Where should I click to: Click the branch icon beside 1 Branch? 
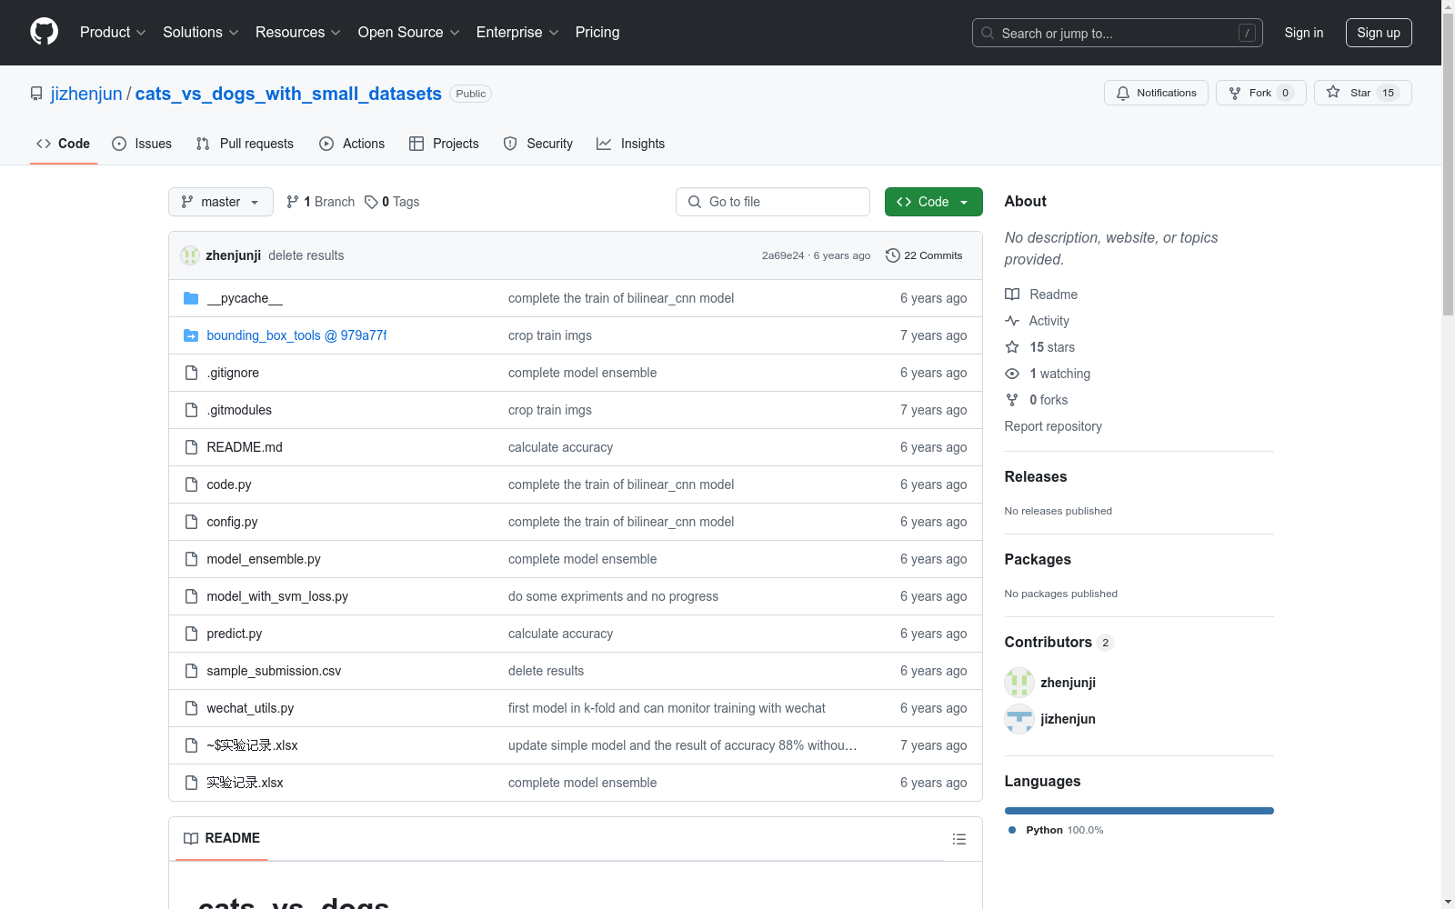click(293, 202)
